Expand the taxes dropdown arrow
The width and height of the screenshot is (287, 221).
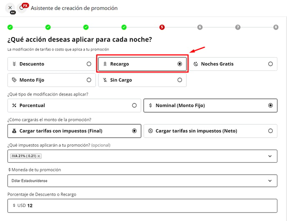(x=270, y=156)
